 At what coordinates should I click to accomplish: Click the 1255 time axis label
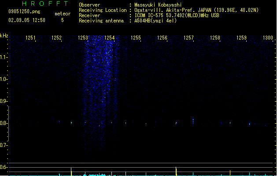coord(136,37)
